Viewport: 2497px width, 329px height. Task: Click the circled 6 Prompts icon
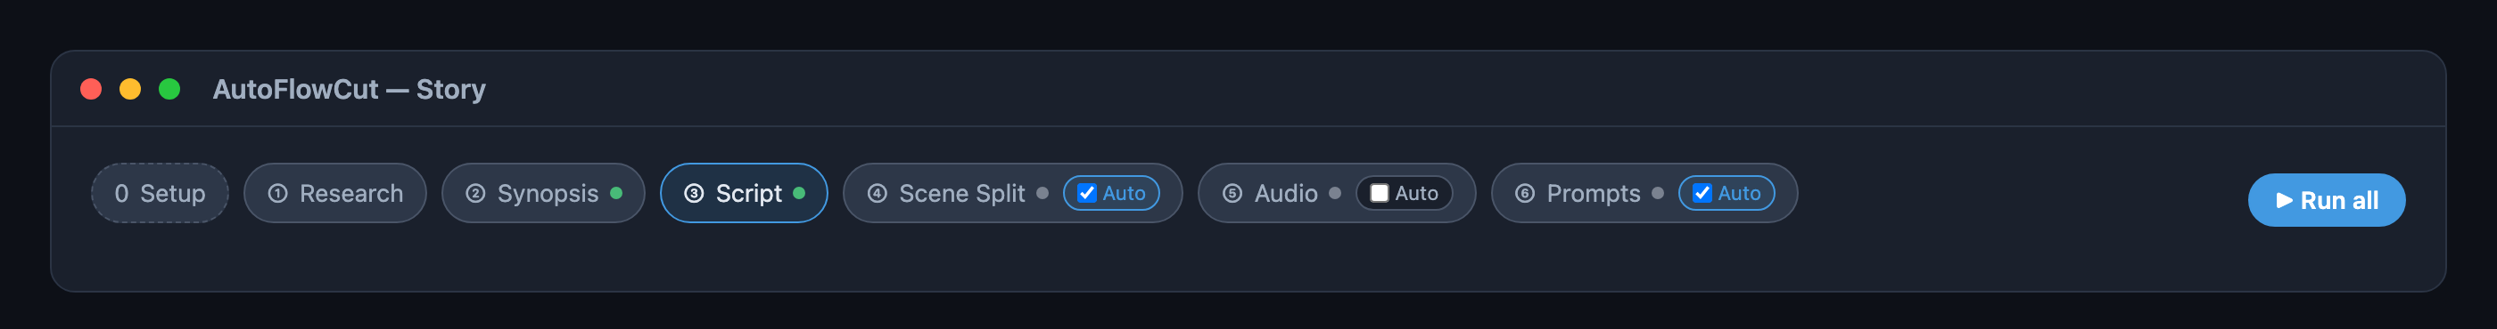coord(1525,194)
